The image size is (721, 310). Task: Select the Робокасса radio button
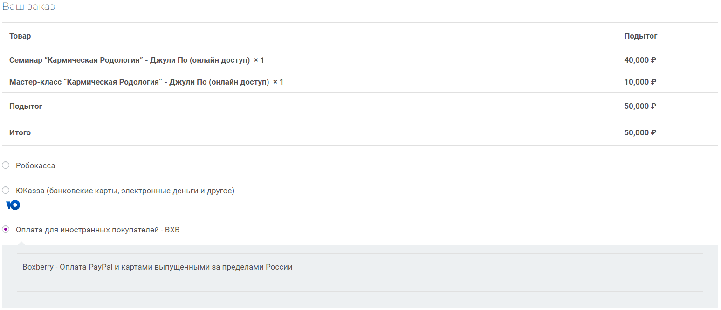click(x=6, y=165)
